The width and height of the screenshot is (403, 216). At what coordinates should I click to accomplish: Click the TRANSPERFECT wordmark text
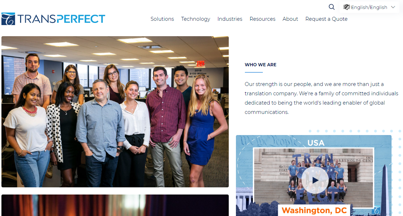pos(61,19)
